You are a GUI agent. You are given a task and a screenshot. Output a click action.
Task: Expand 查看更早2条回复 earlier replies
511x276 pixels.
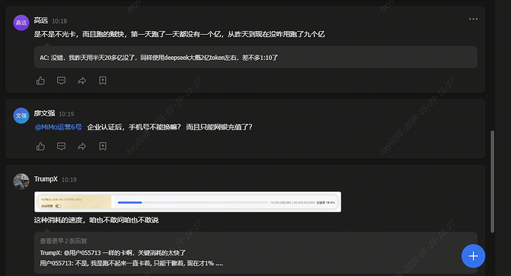click(x=63, y=240)
